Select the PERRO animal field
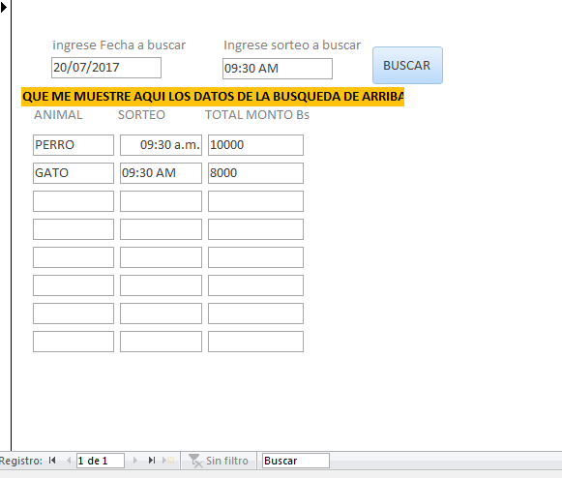Image resolution: width=562 pixels, height=478 pixels. point(74,145)
